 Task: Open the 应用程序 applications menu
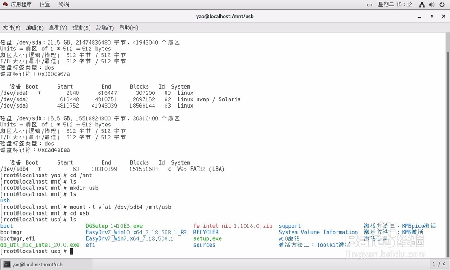tap(21, 4)
